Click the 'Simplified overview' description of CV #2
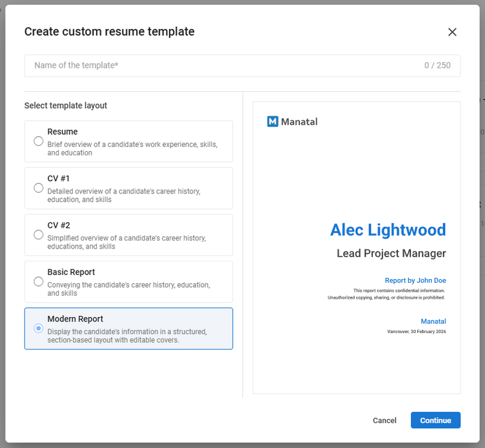This screenshot has height=448, width=485. pyautogui.click(x=127, y=242)
